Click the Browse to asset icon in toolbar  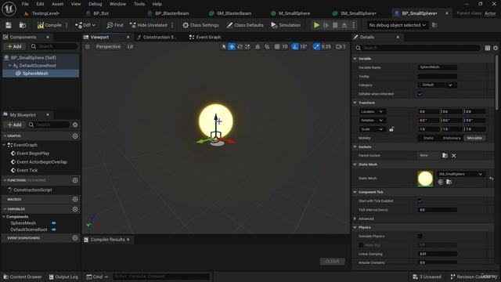point(23,25)
